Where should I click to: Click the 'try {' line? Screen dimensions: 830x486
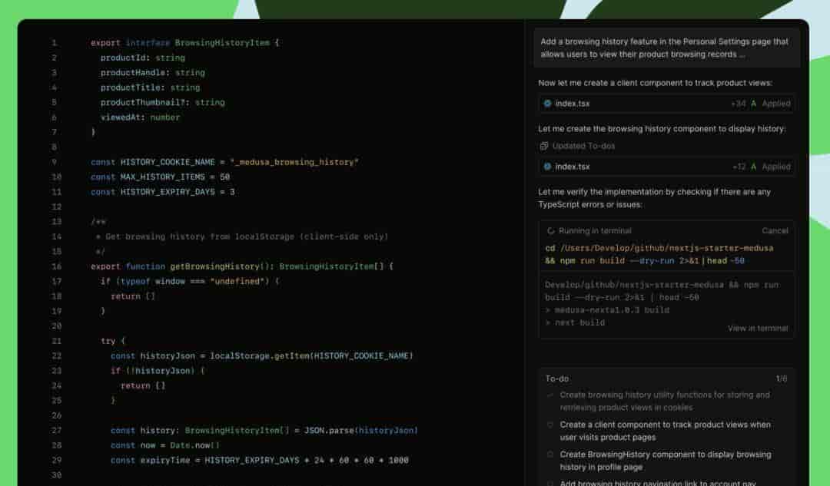(x=113, y=341)
